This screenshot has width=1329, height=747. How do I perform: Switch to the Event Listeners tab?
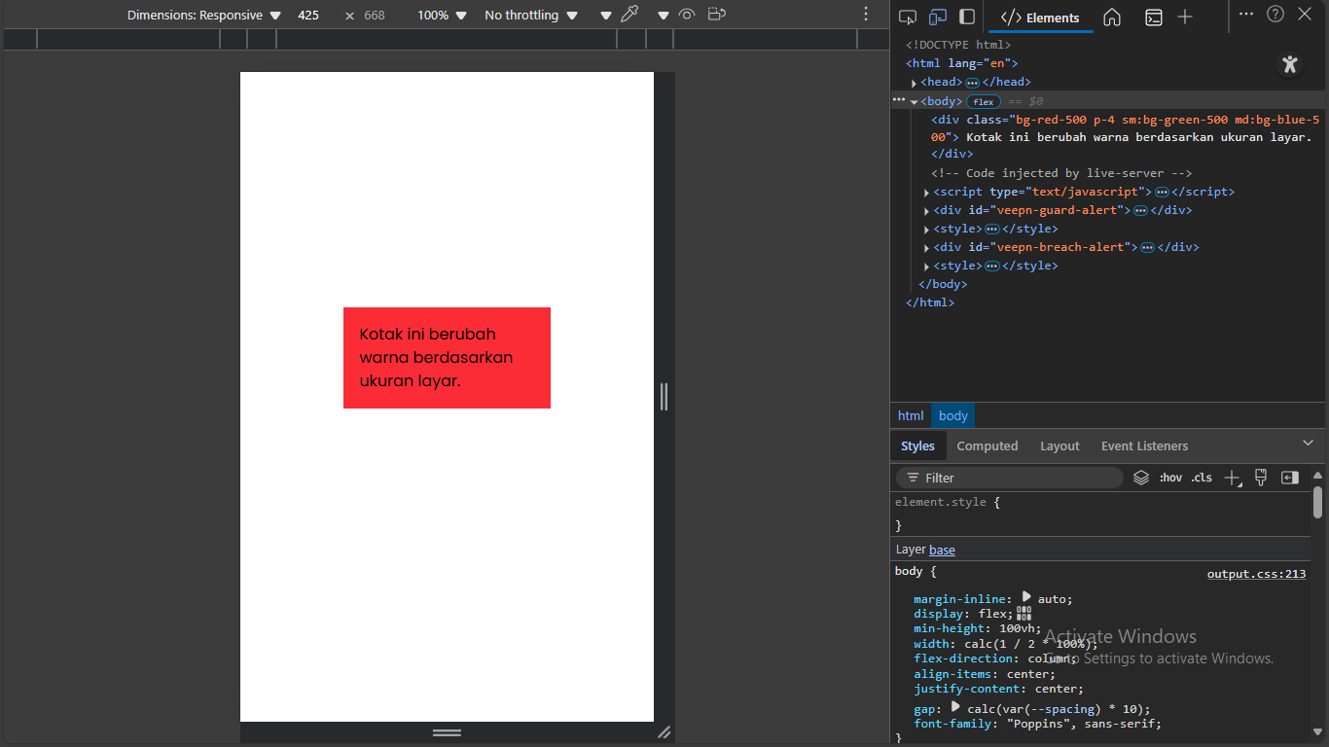1144,445
